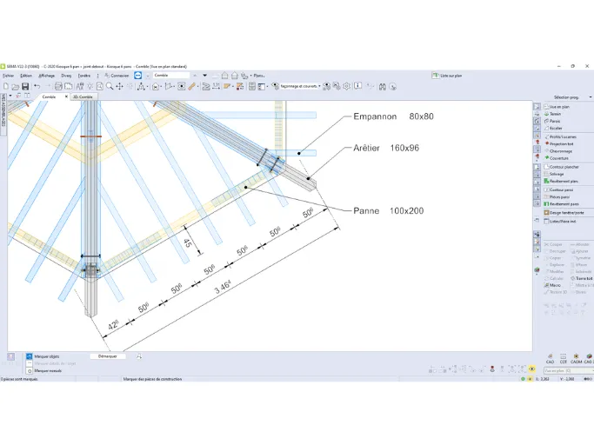Click the Vue en plan input field
Viewport: 594px width, 445px height.
(568, 371)
